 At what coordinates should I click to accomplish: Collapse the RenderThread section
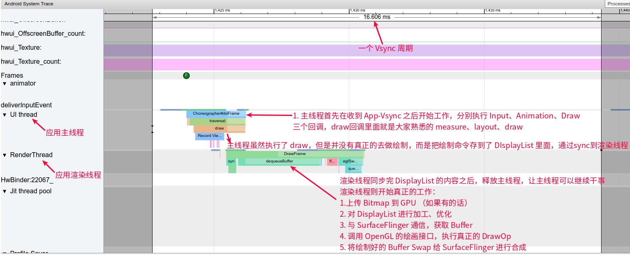coord(5,155)
